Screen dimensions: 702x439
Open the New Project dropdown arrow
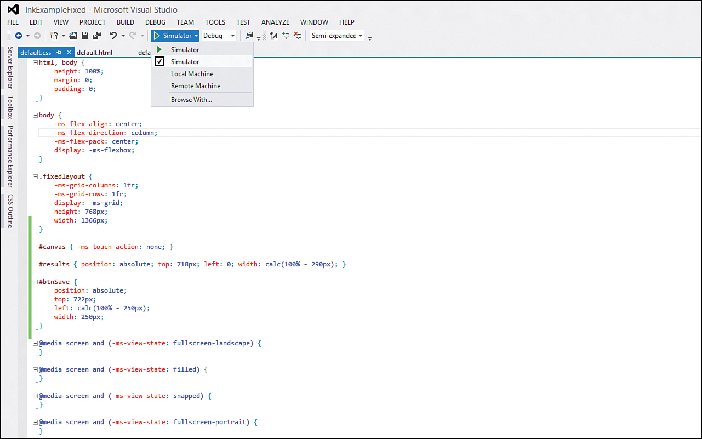(x=64, y=36)
